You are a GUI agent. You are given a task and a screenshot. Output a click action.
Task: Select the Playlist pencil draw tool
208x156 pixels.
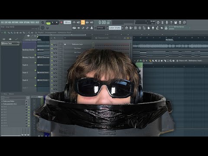9,33
